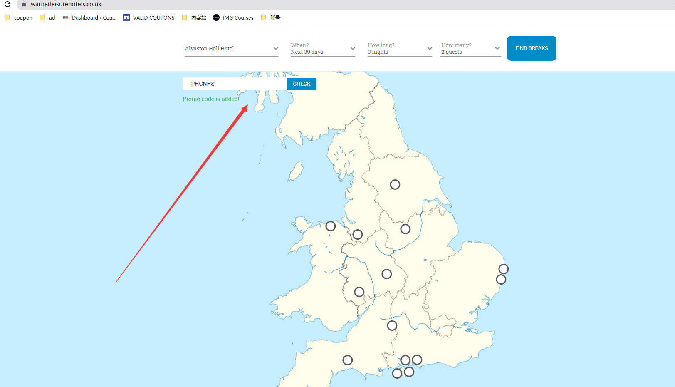The height and width of the screenshot is (387, 675).
Task: Open the coupon bookmarks folder
Action: click(x=19, y=17)
